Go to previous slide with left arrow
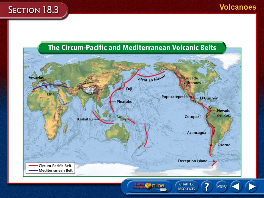 pos(236,186)
